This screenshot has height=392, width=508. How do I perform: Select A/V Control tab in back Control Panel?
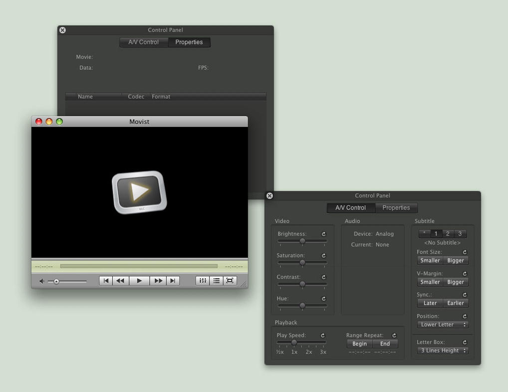[x=144, y=42]
